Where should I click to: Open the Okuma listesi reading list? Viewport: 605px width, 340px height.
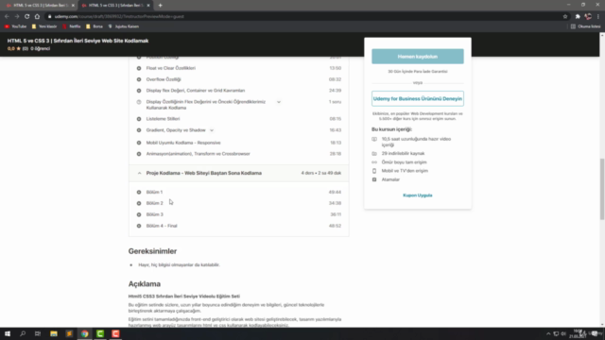[586, 26]
